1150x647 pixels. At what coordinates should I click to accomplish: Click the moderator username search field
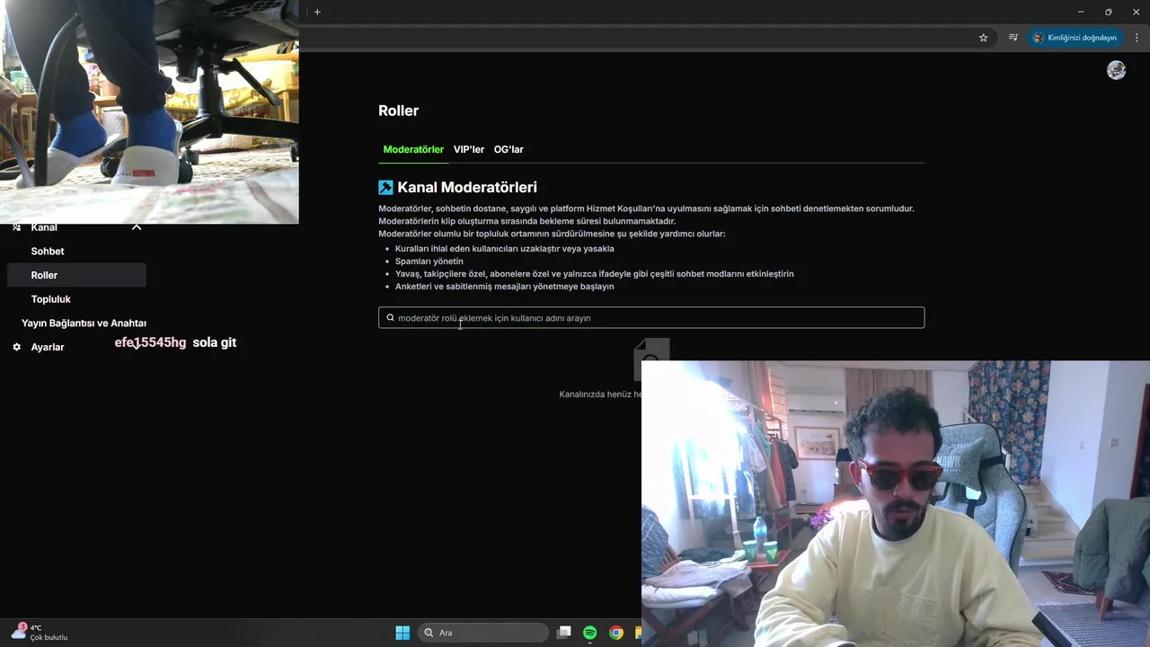click(651, 318)
